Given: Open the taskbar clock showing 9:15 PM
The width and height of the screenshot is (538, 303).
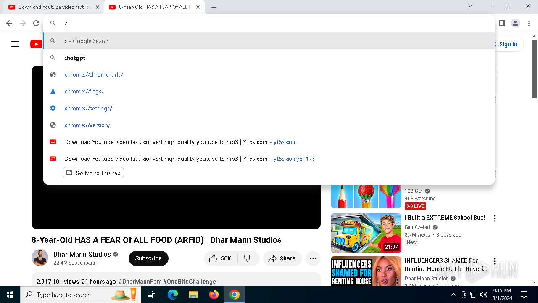Looking at the screenshot, I should (x=502, y=295).
